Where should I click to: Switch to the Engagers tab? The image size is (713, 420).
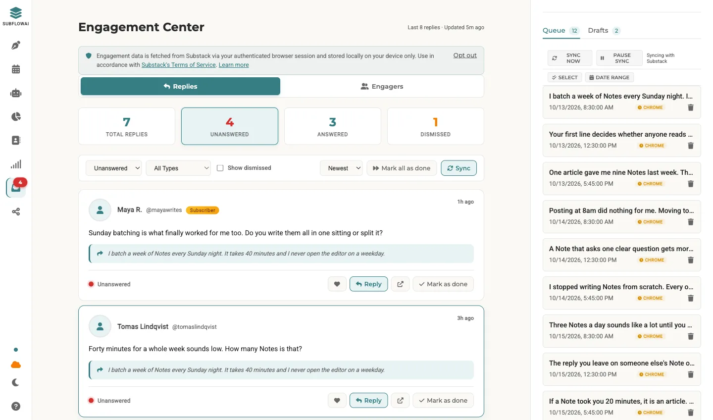[x=382, y=86]
